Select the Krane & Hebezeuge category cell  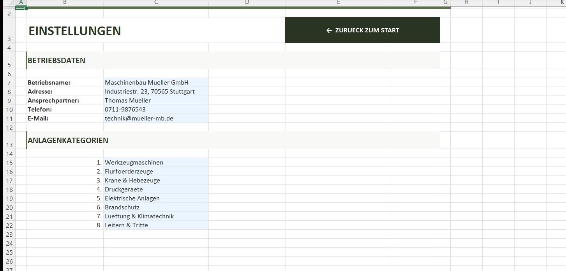(x=156, y=180)
